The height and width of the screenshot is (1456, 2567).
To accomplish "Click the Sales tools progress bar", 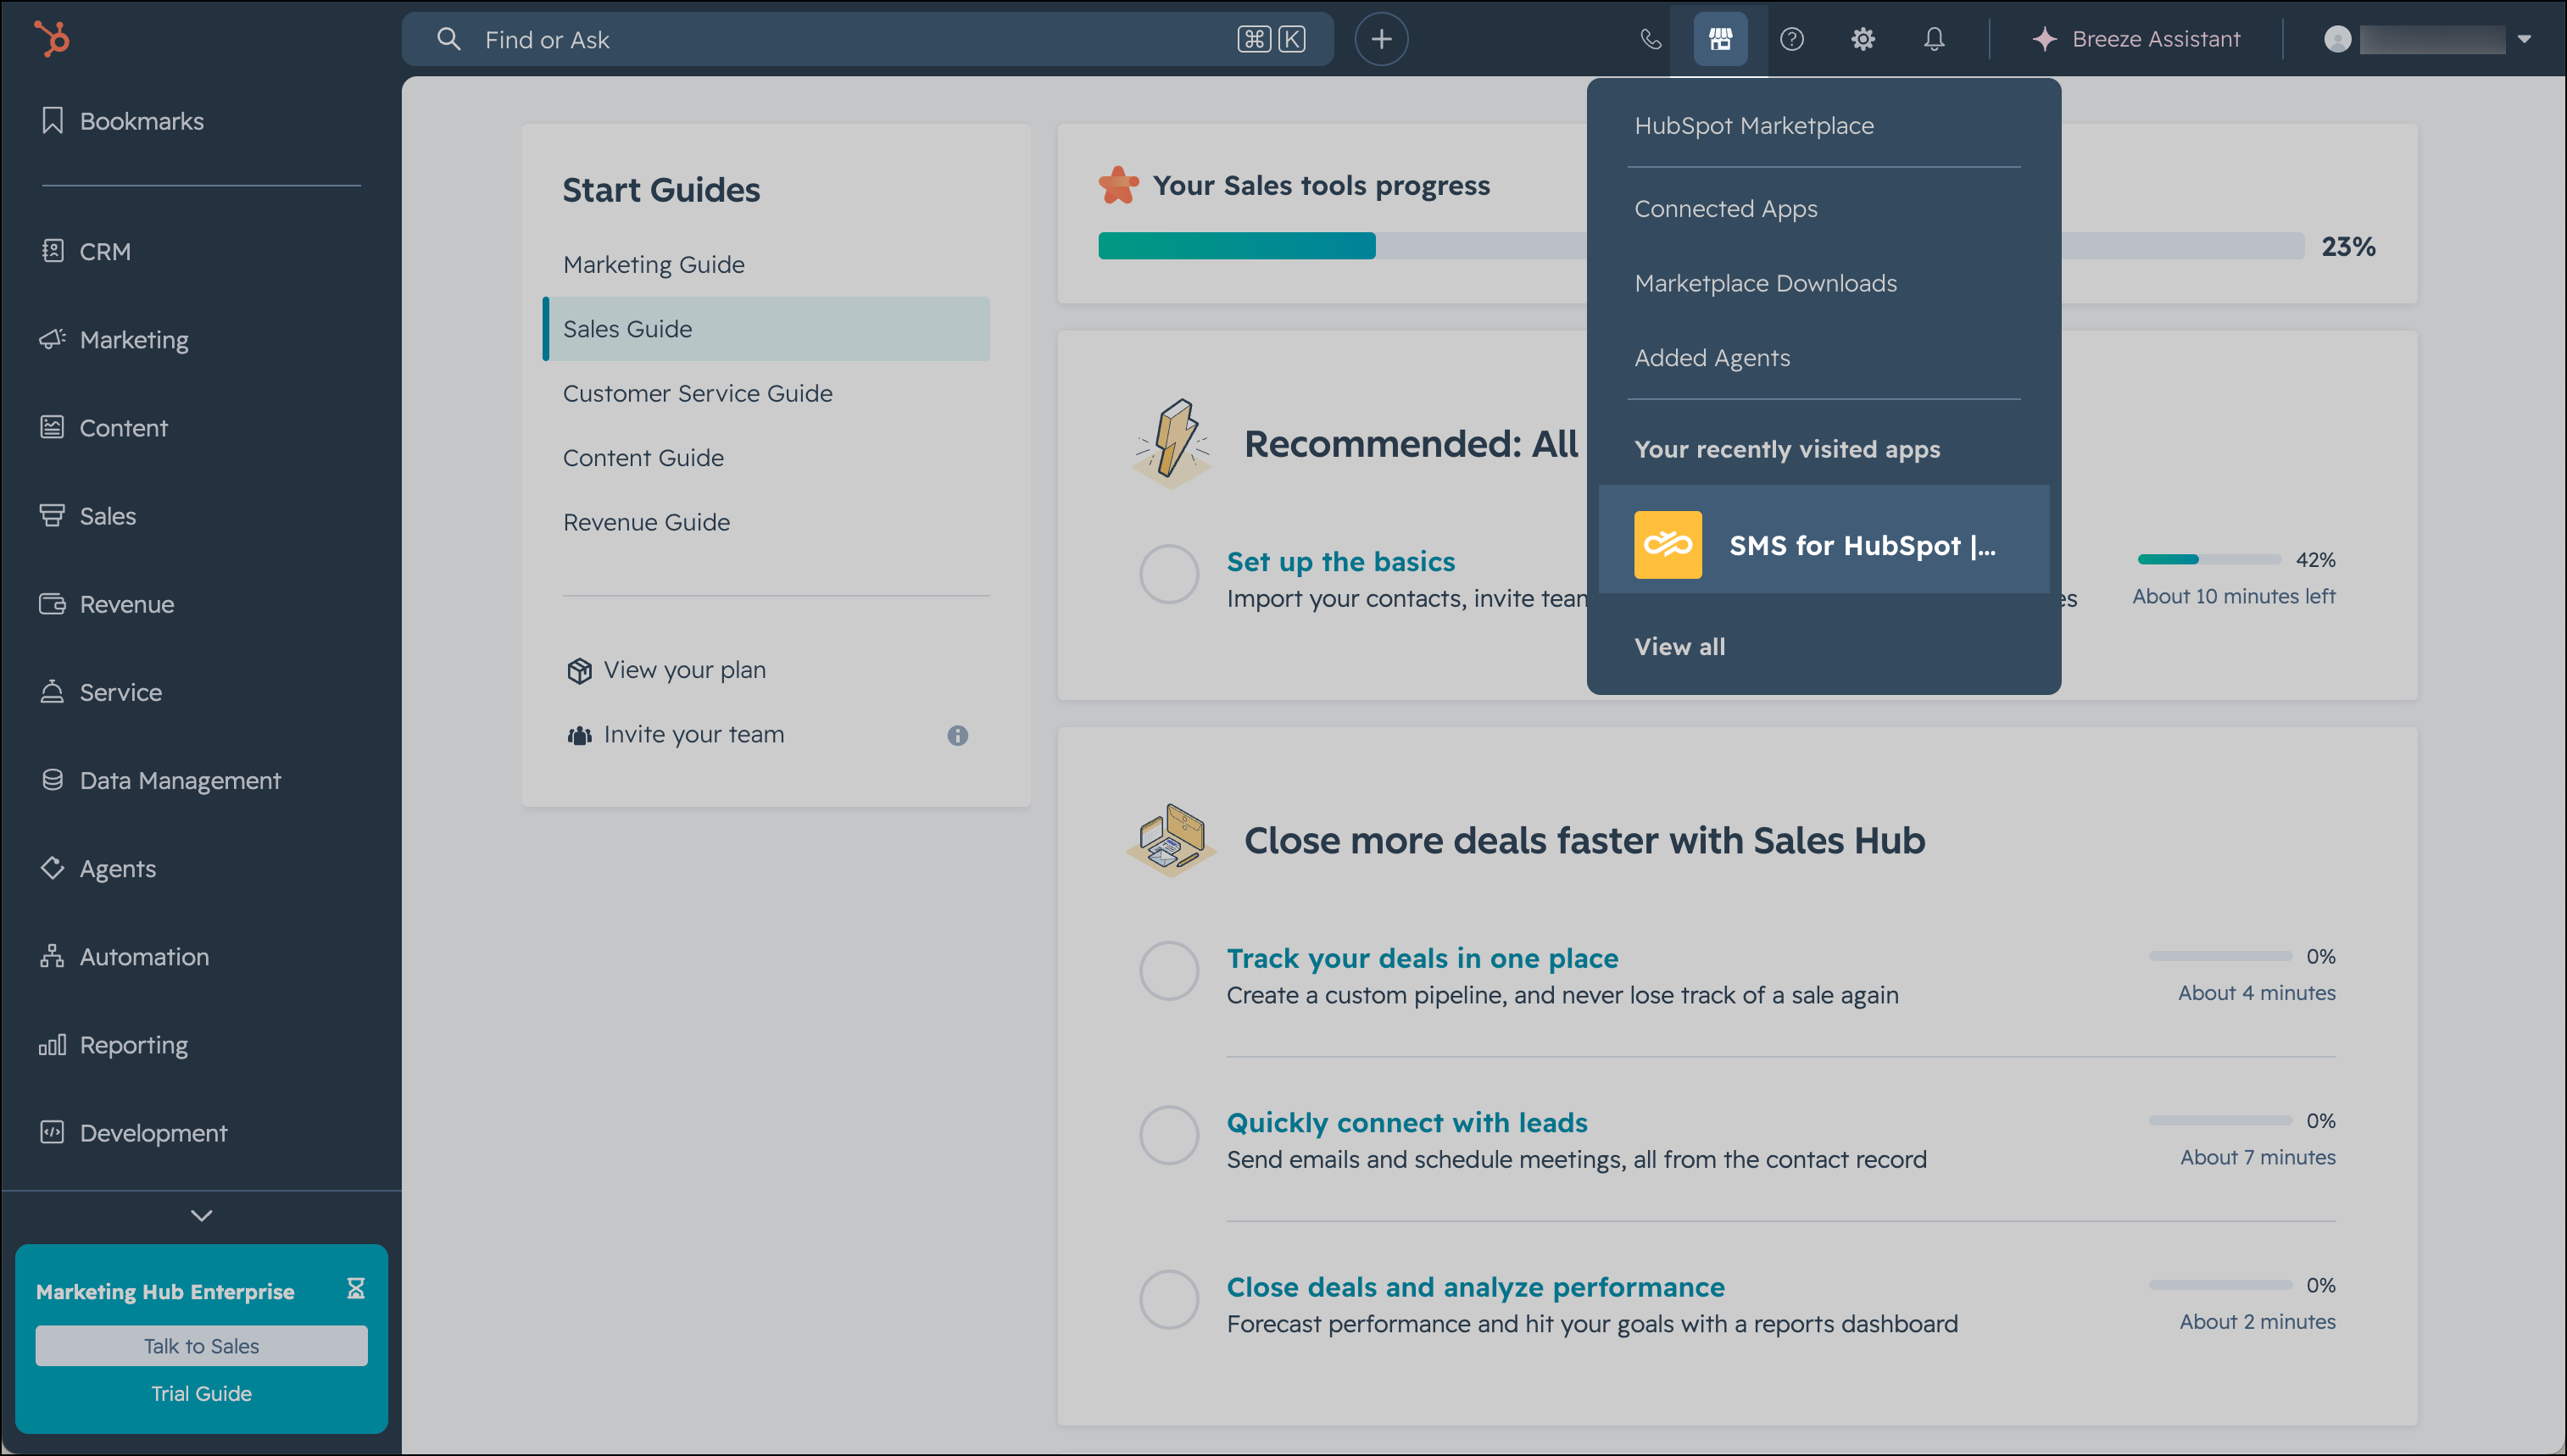I will click(x=1700, y=245).
